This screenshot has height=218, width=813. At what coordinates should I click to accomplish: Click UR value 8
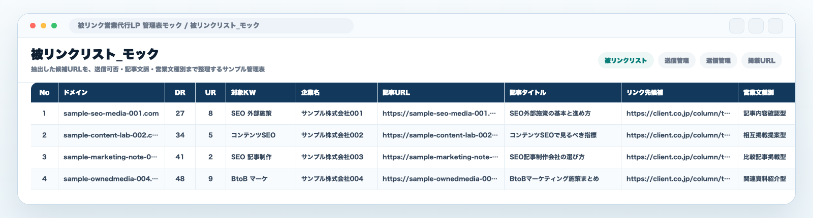tap(210, 114)
